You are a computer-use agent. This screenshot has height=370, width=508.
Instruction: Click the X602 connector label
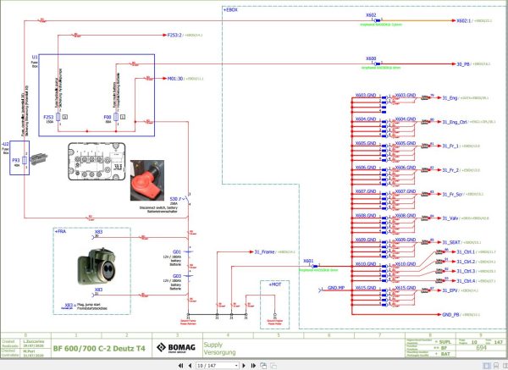tap(371, 15)
